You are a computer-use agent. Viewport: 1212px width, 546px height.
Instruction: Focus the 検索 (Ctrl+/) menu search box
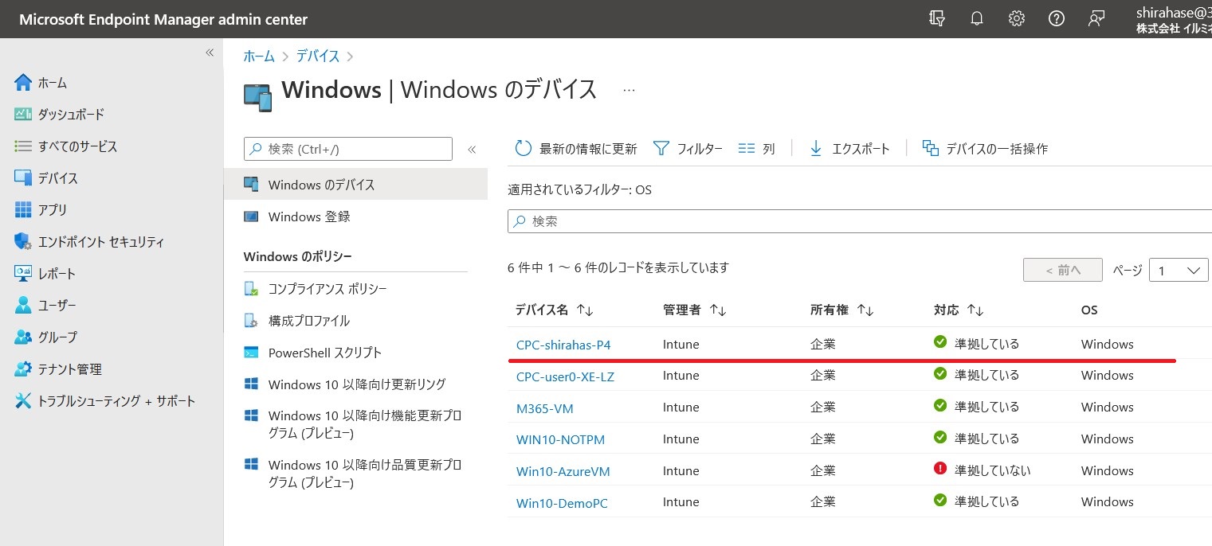tap(348, 149)
